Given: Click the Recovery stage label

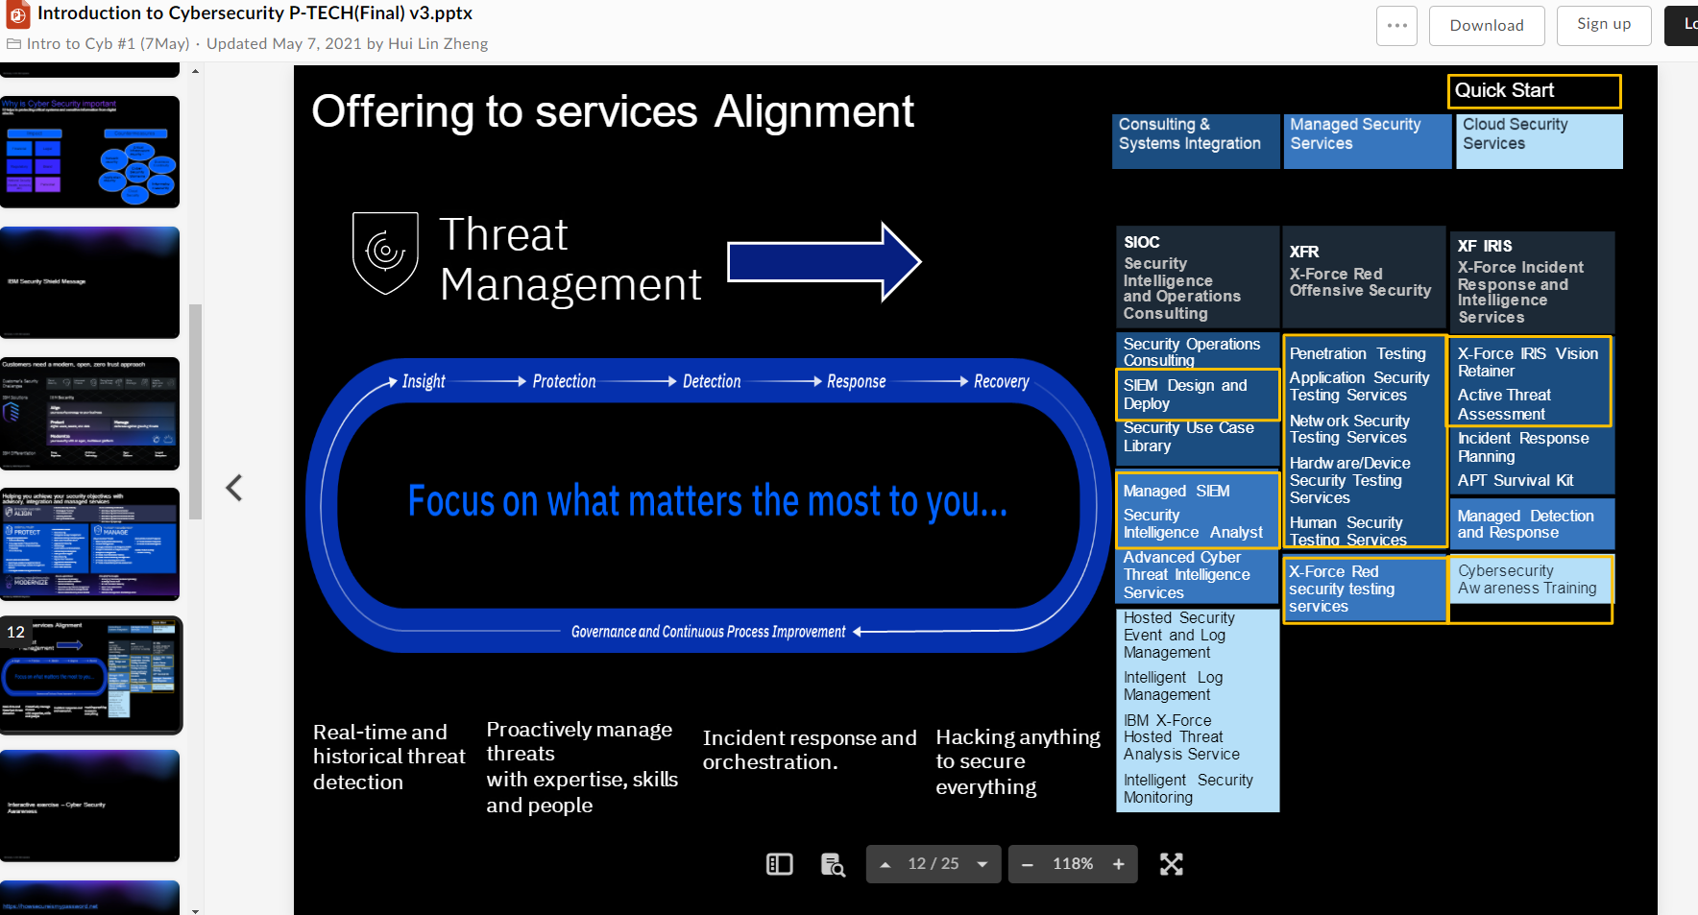Looking at the screenshot, I should [x=1001, y=381].
